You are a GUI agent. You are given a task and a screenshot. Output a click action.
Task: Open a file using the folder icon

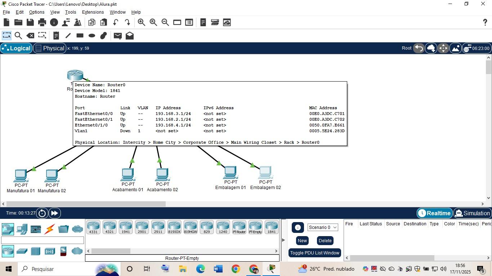click(x=18, y=22)
